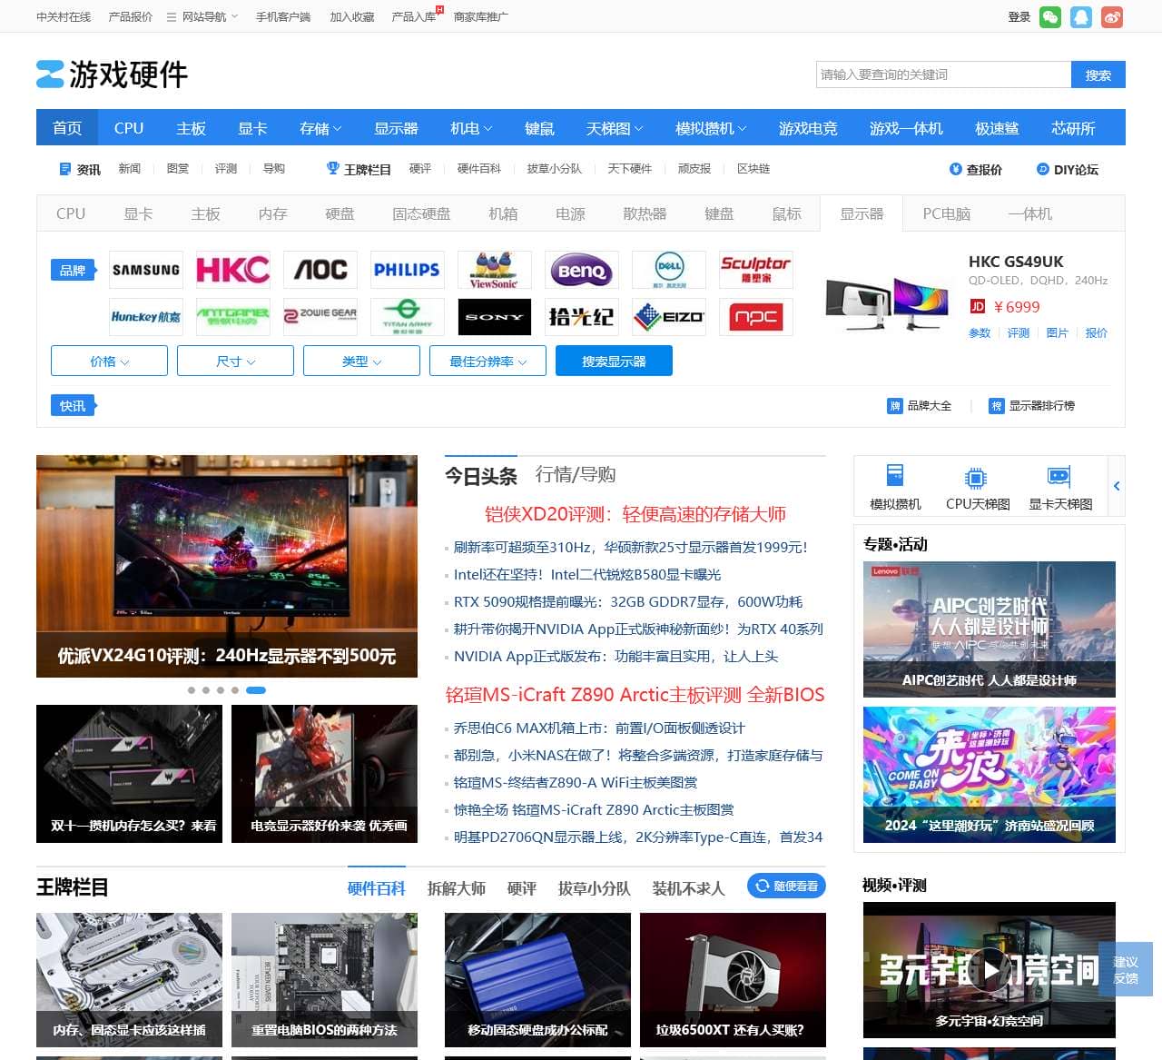Switch to the 散热器 category tab

tap(645, 213)
